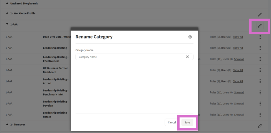The image size is (271, 133).
Task: Open three-dot menu for Leadership Briefing - Attract
Action: pos(260,81)
